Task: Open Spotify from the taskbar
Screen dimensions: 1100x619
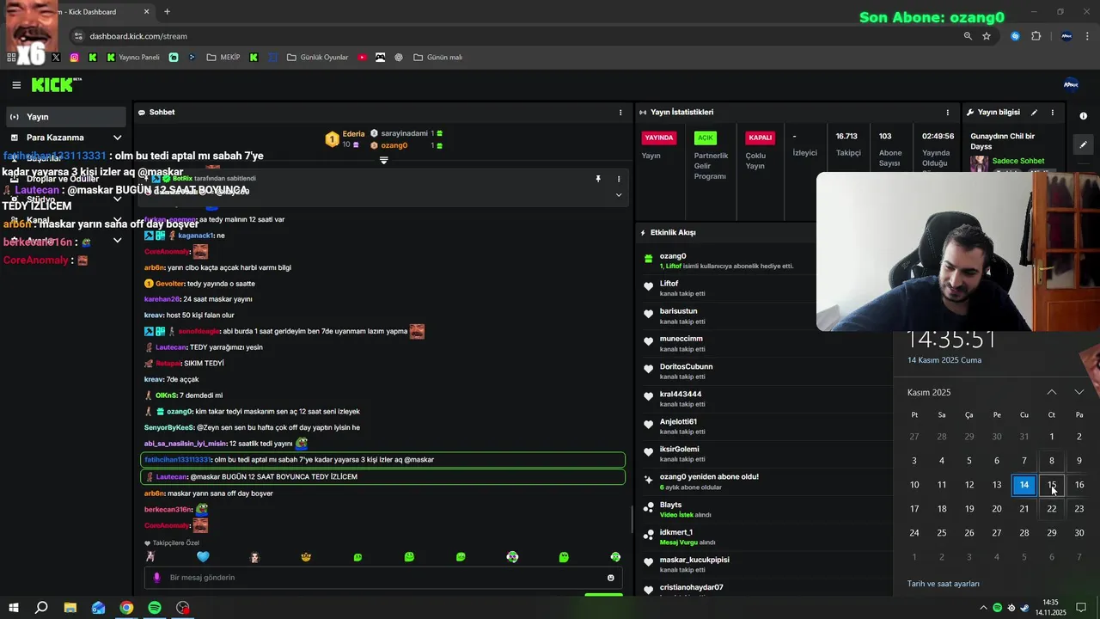Action: (x=155, y=608)
